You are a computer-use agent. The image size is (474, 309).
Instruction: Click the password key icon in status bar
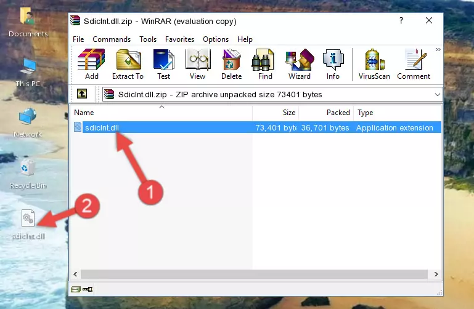point(88,289)
